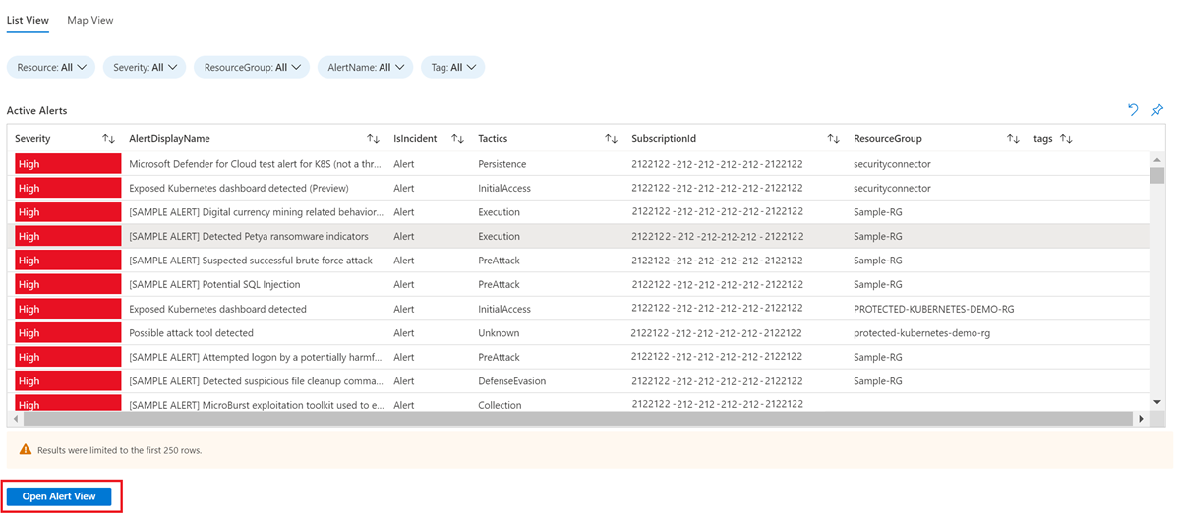Click the pin icon above the table
Screen dimensions: 1180x522
[x=1157, y=110]
